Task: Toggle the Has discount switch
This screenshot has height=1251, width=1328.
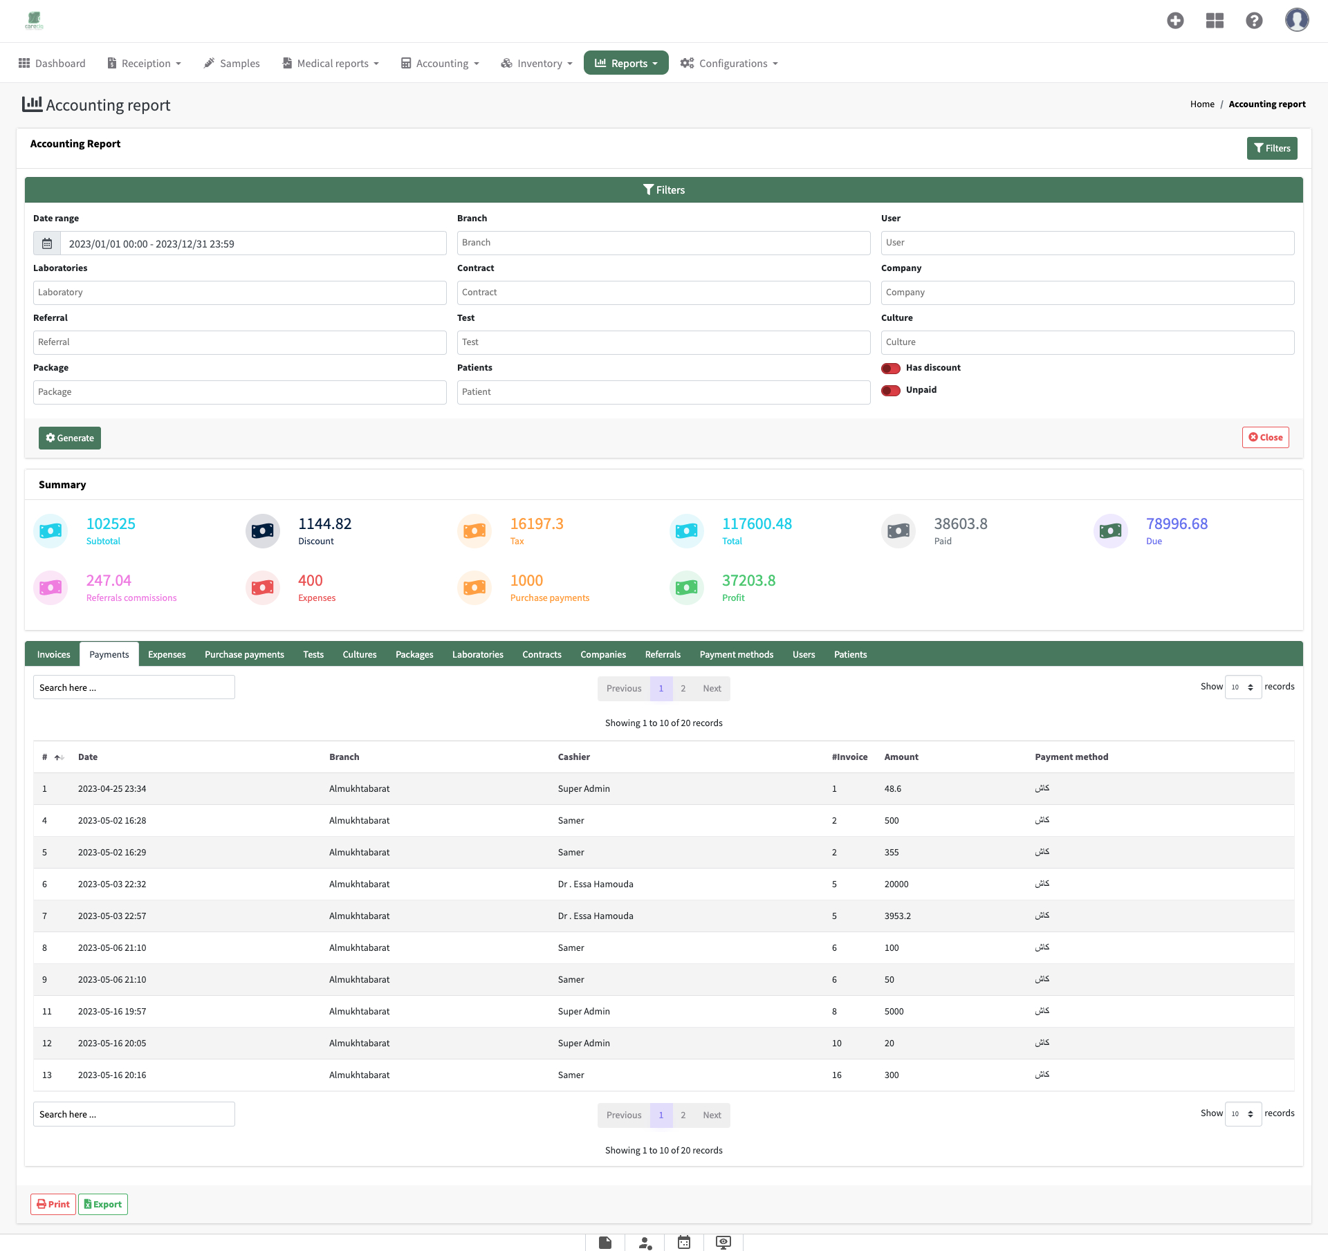Action: click(x=891, y=368)
